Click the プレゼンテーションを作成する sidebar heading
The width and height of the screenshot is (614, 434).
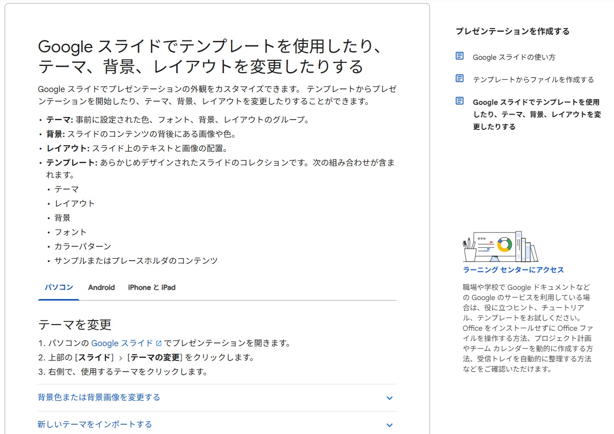click(512, 31)
